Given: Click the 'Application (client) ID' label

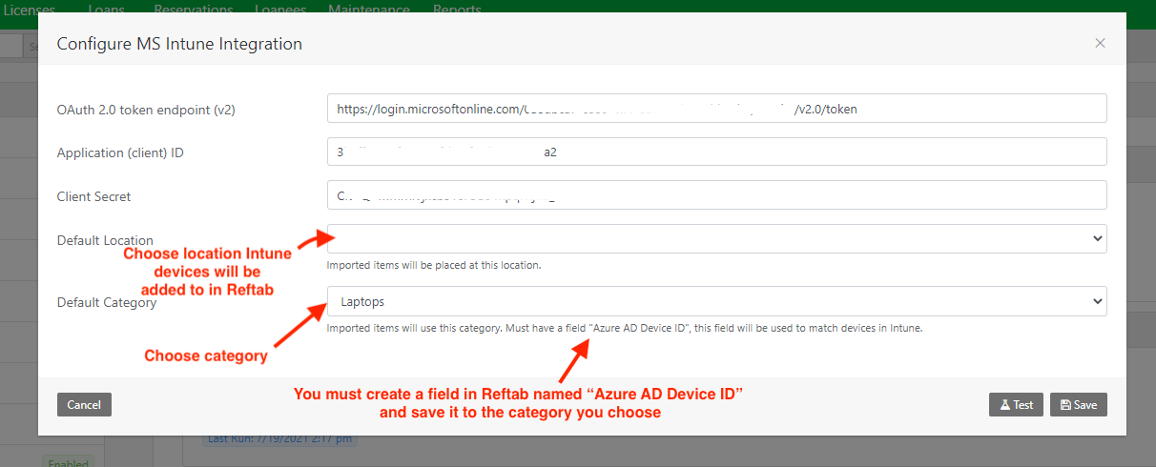Looking at the screenshot, I should (x=120, y=152).
